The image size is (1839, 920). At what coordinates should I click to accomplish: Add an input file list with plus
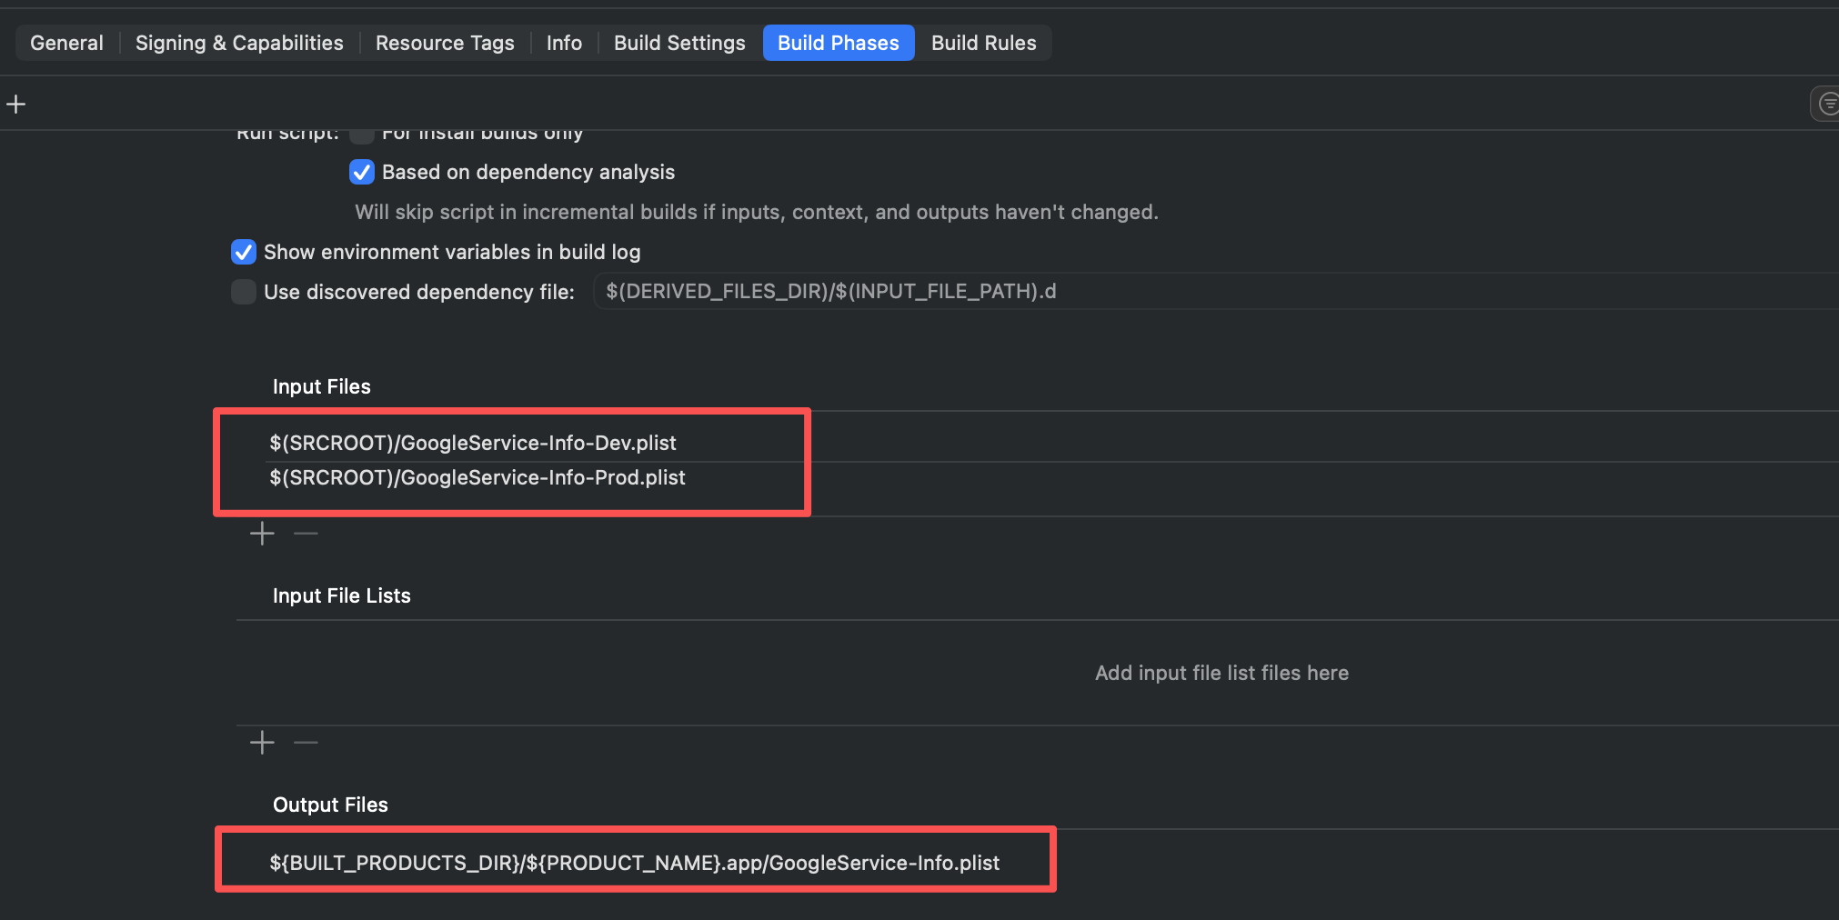[262, 743]
